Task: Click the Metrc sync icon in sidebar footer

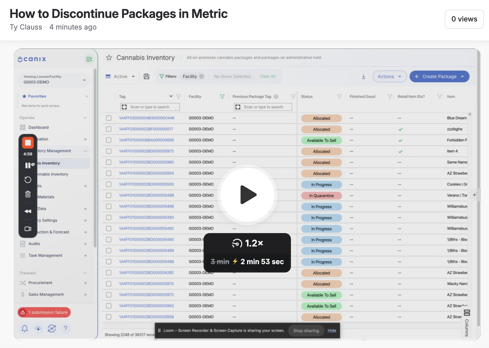Action: (x=52, y=328)
